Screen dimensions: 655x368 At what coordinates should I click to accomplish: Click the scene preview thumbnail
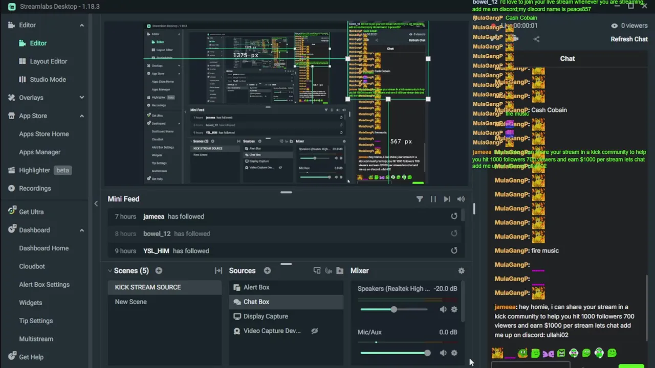tap(286, 102)
